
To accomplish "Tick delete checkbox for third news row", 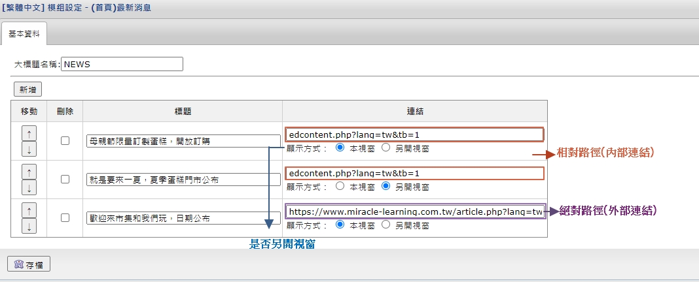I will tap(65, 217).
